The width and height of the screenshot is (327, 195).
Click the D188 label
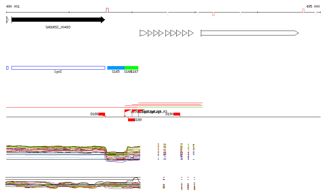point(94,114)
